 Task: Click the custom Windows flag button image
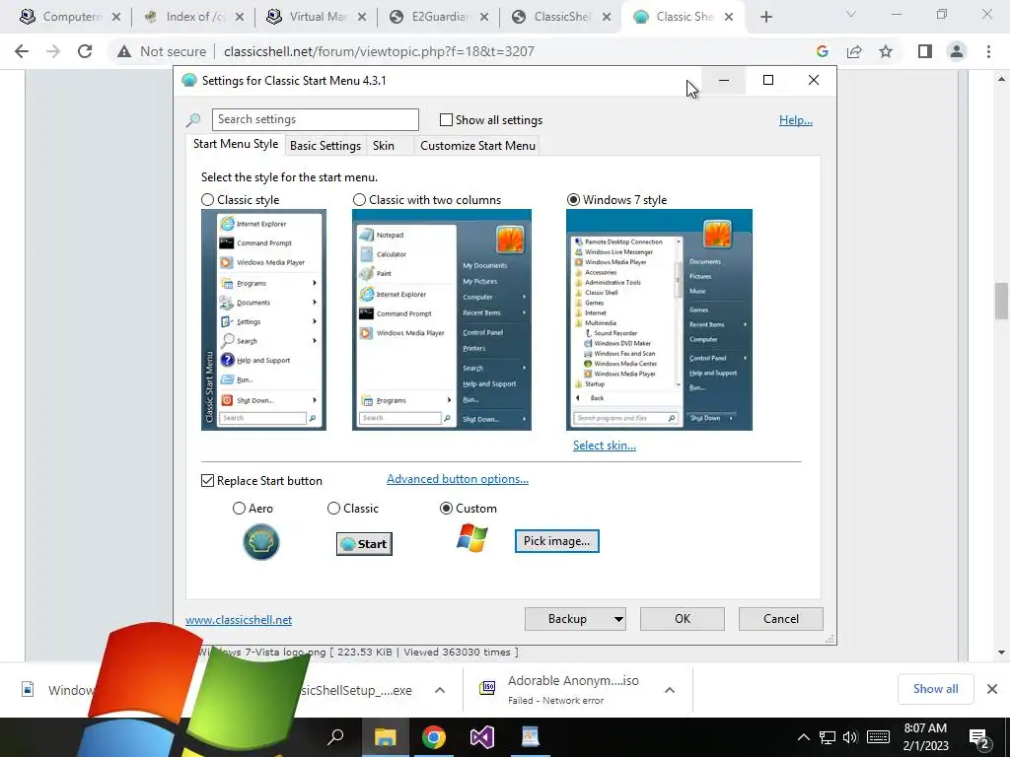pyautogui.click(x=472, y=538)
